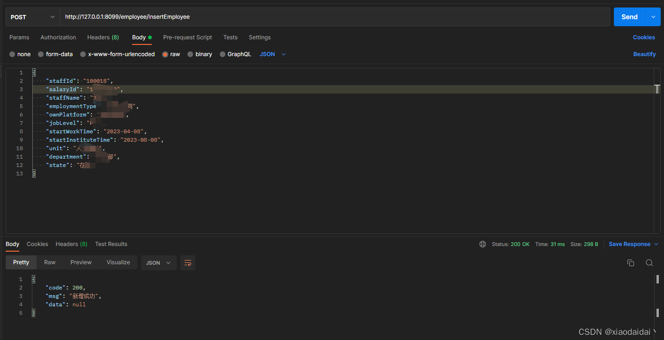664x340 pixels.
Task: Open the Pre-request Script tab
Action: click(x=187, y=37)
